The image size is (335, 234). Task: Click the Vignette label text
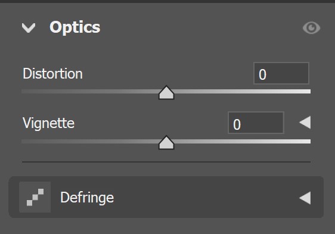click(49, 123)
